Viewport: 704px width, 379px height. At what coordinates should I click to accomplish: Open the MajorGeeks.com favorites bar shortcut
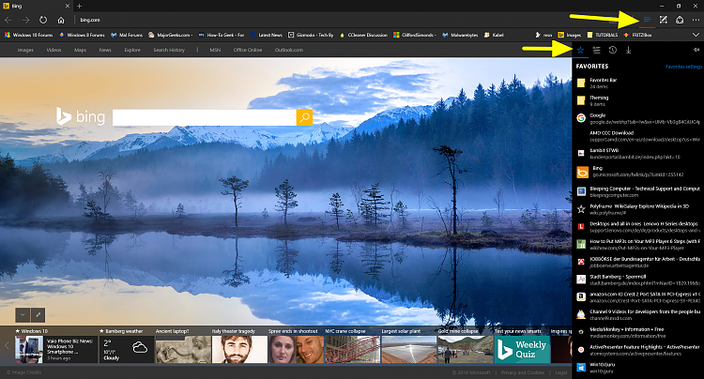coord(170,35)
